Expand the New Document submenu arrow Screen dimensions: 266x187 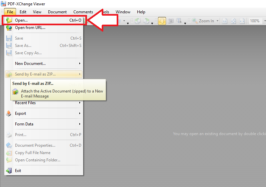[x=80, y=63]
